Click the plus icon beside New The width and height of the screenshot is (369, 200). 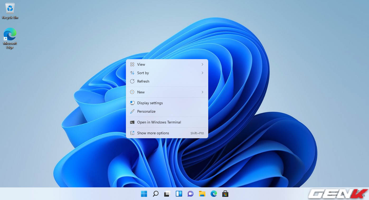[132, 92]
